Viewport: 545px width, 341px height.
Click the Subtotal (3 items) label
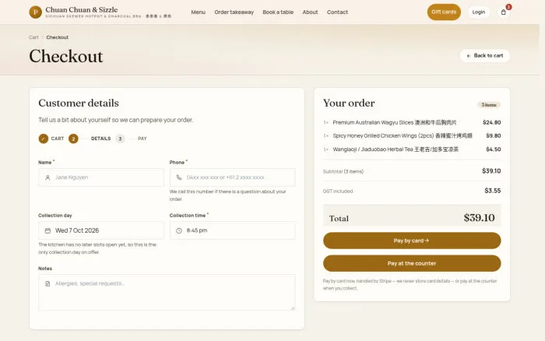click(x=343, y=171)
